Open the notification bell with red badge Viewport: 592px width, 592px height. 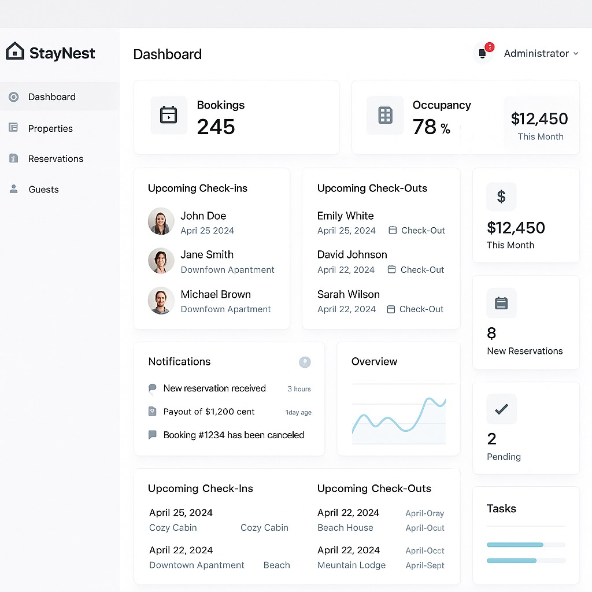(x=483, y=53)
